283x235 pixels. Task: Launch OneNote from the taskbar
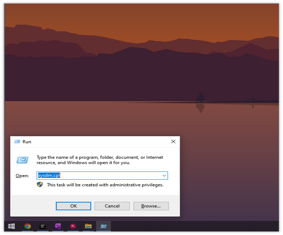click(58, 226)
